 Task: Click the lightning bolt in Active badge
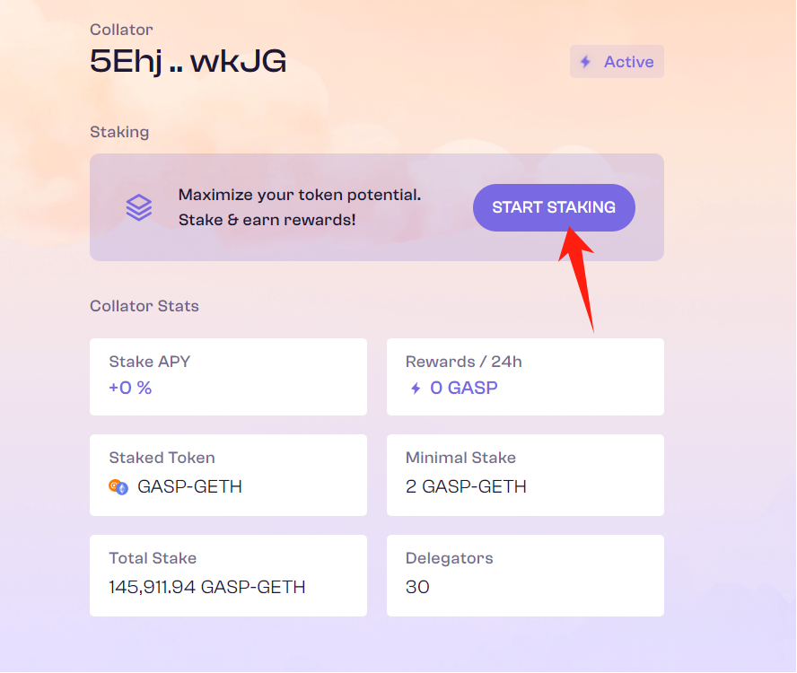tap(585, 62)
